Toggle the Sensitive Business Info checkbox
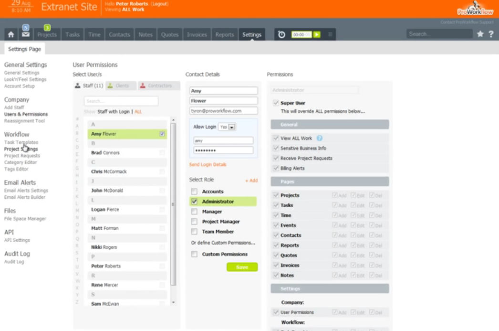 [x=276, y=148]
